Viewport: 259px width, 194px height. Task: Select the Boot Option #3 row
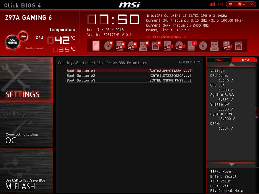point(129,80)
